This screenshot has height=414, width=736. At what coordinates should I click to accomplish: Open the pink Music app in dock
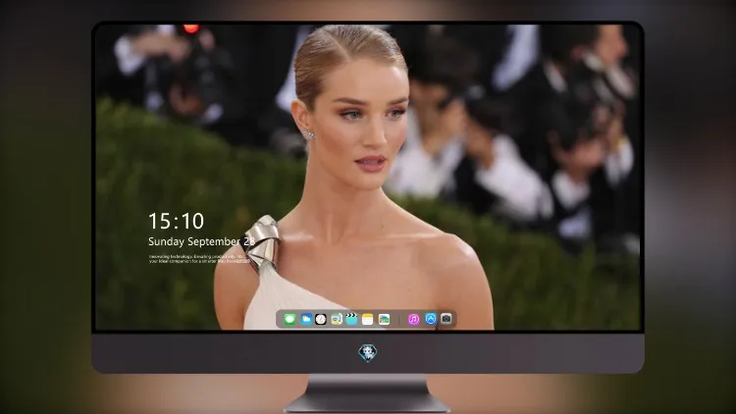[x=413, y=320]
